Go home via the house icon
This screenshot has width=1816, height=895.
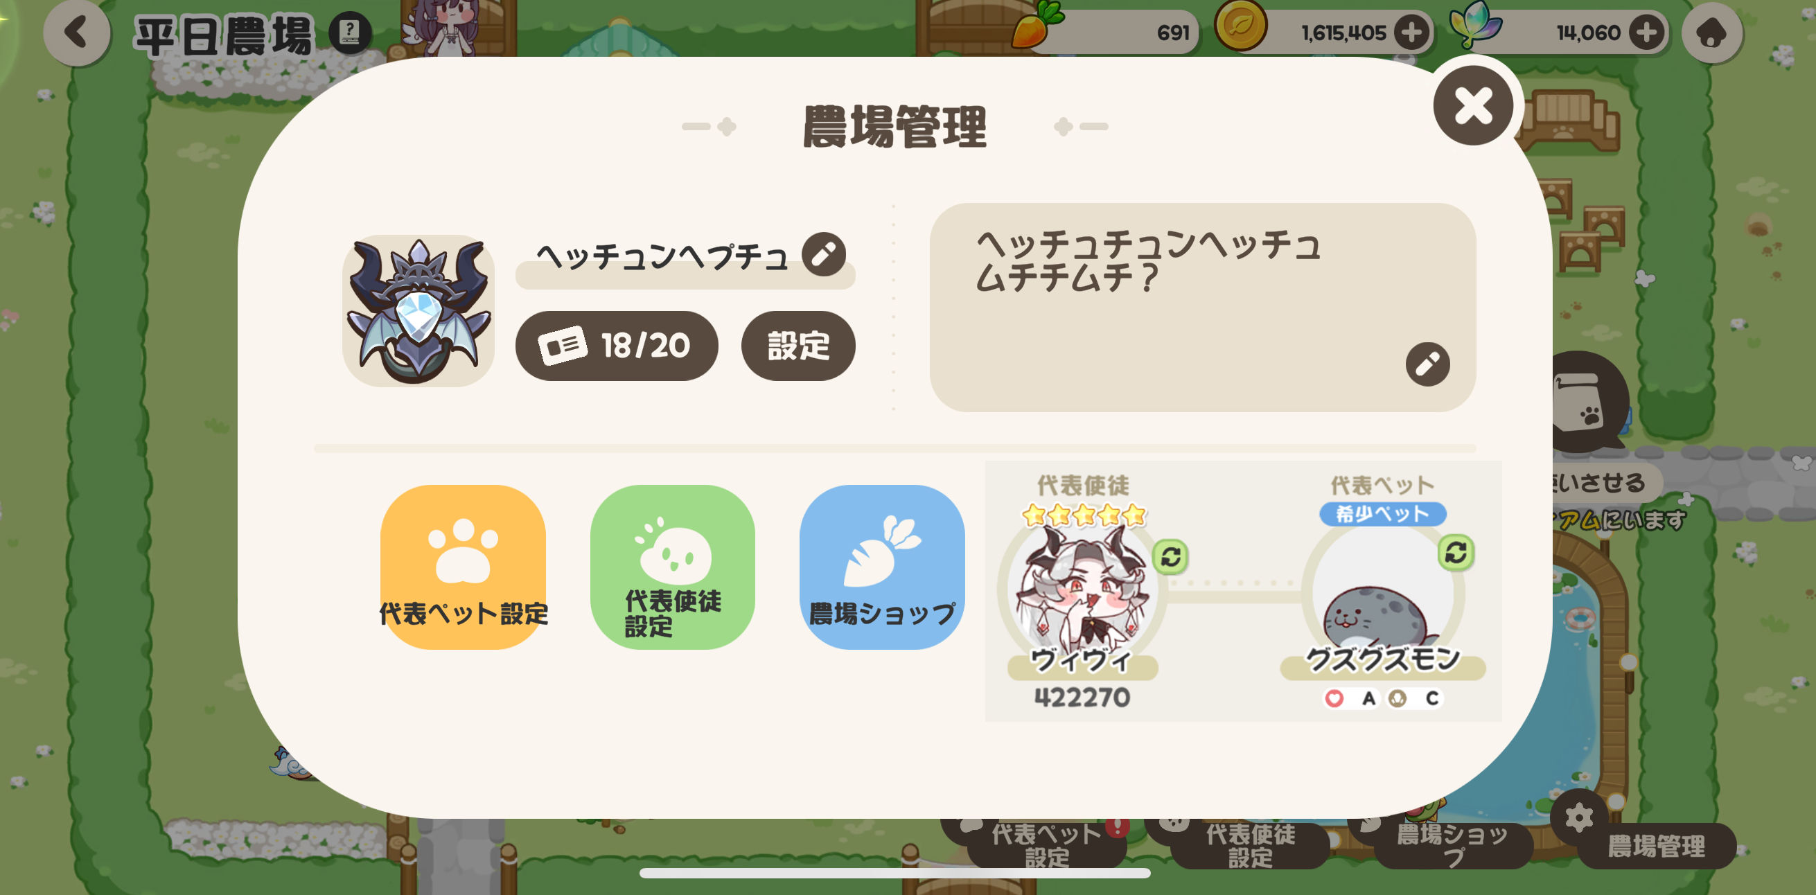[x=1711, y=33]
